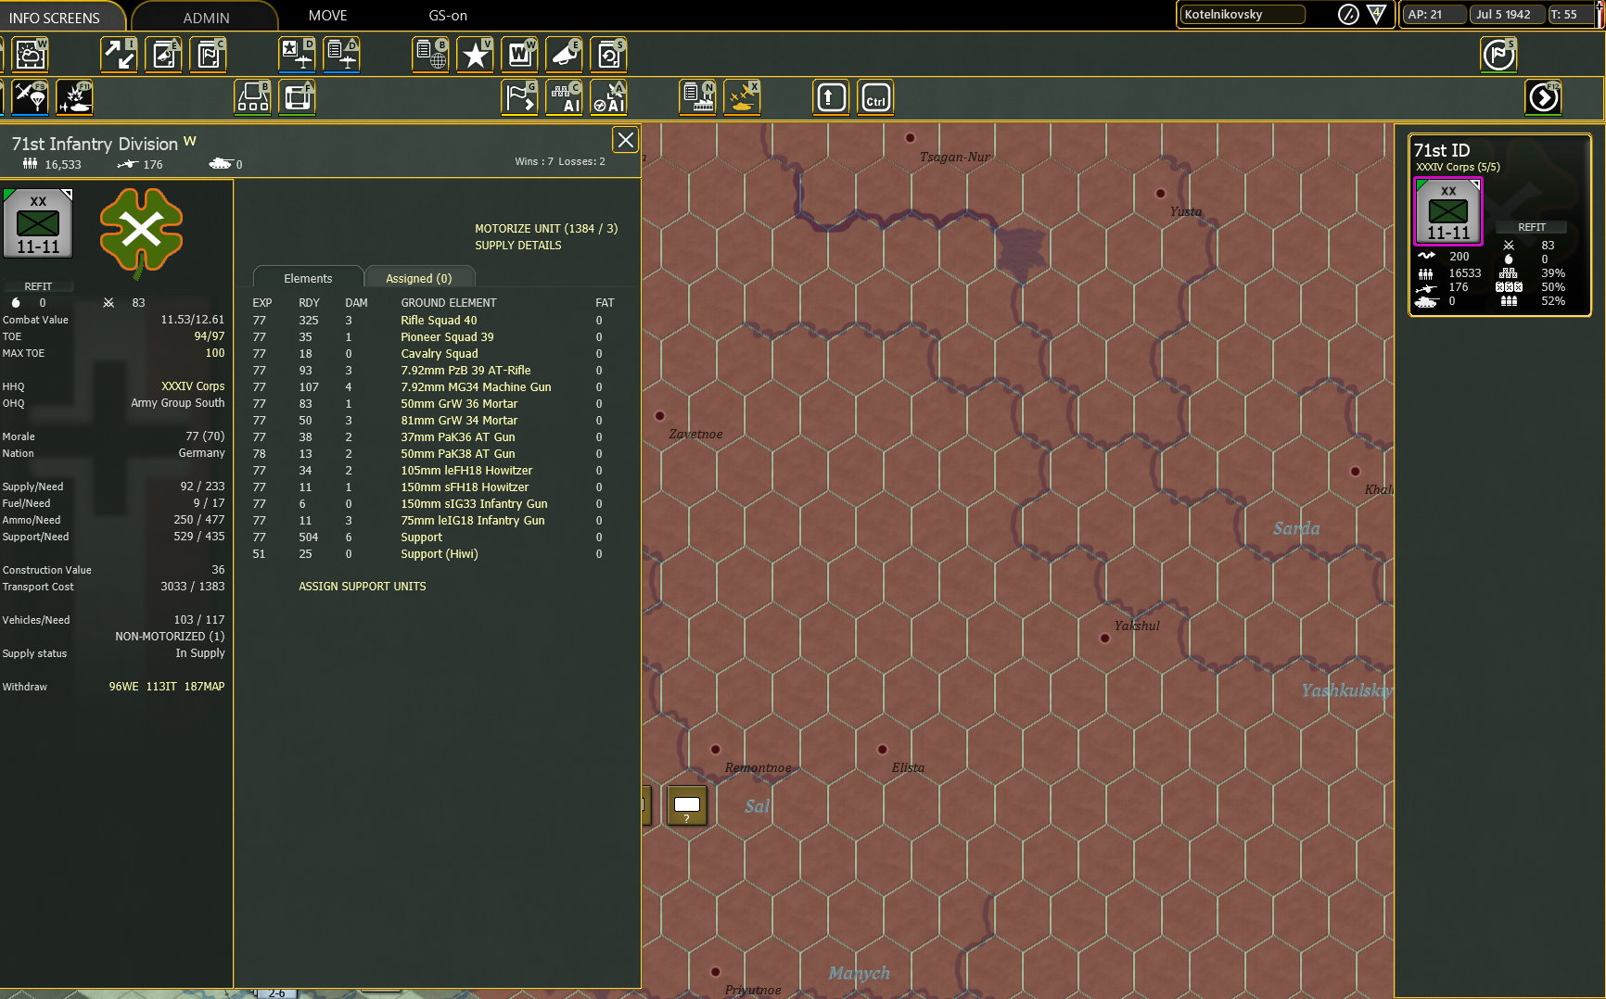This screenshot has width=1606, height=999.
Task: Click the W document icon in top toolbar
Action: pyautogui.click(x=519, y=55)
